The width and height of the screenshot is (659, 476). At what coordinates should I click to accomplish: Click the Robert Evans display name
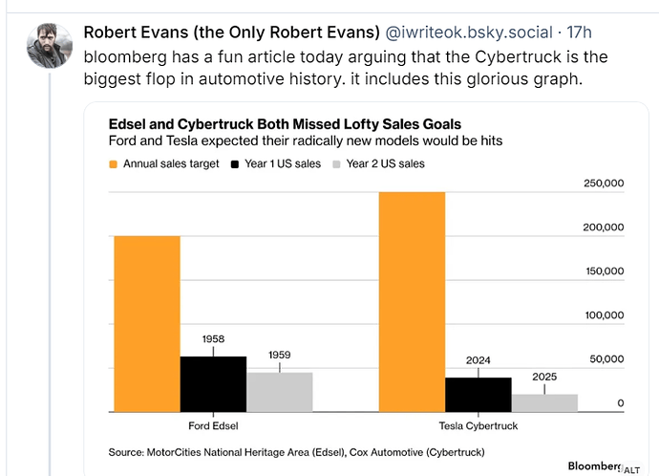231,32
